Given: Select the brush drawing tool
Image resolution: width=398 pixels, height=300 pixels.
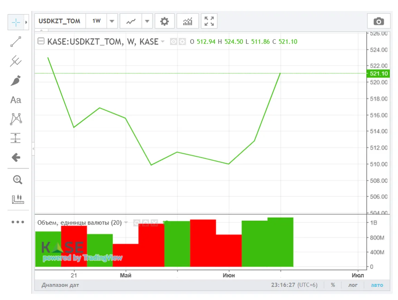Looking at the screenshot, I should click(16, 81).
